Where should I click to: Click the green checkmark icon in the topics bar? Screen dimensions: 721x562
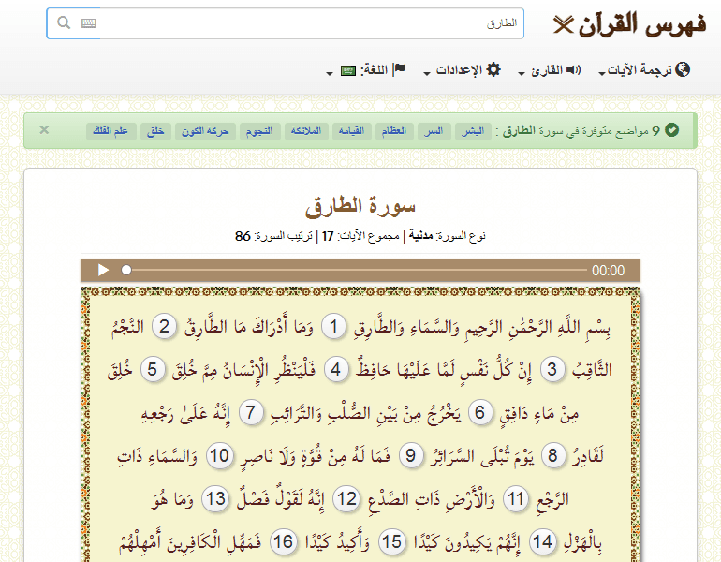click(x=672, y=131)
